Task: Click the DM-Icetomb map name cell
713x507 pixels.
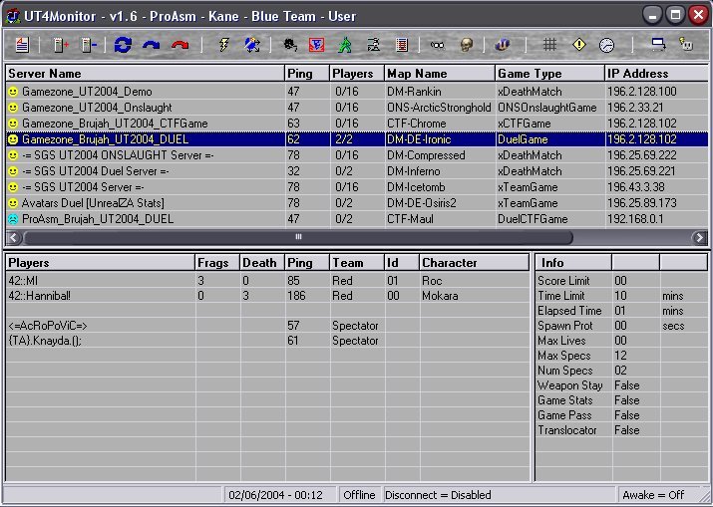Action: tap(440, 187)
